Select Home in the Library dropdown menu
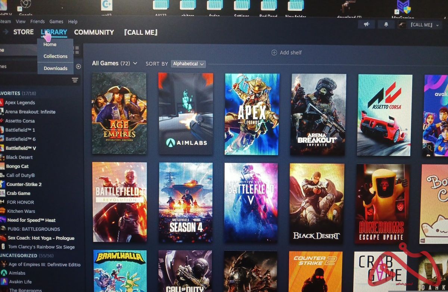 click(50, 44)
